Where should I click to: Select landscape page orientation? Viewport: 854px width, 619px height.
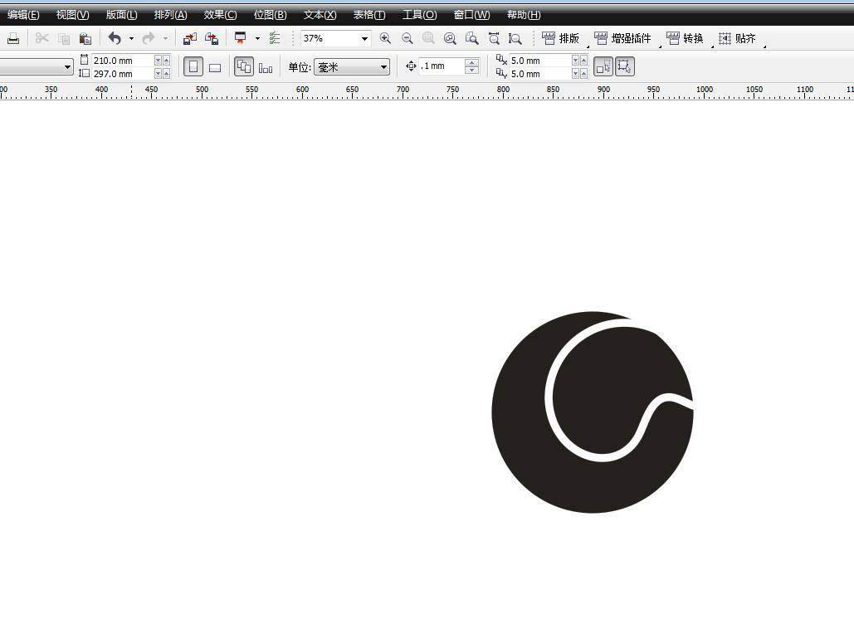click(x=215, y=67)
